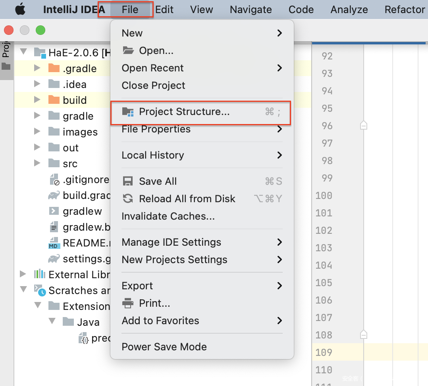
Task: Expand the src folder arrow
Action: (x=37, y=163)
